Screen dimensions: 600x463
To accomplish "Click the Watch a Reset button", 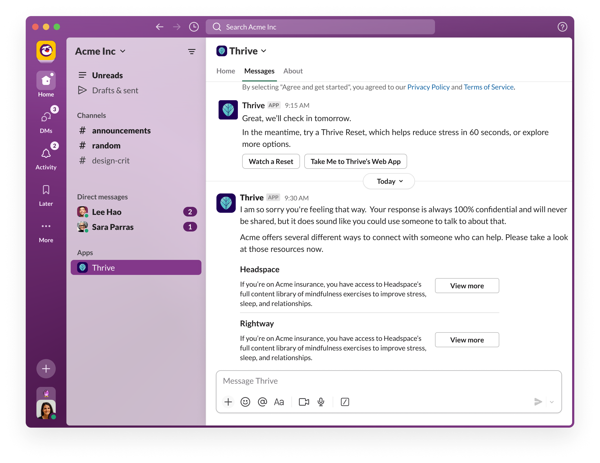I will pyautogui.click(x=271, y=161).
